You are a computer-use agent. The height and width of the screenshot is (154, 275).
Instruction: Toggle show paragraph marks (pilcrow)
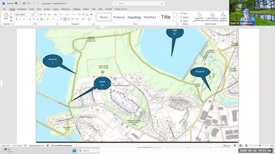[x=92, y=15]
